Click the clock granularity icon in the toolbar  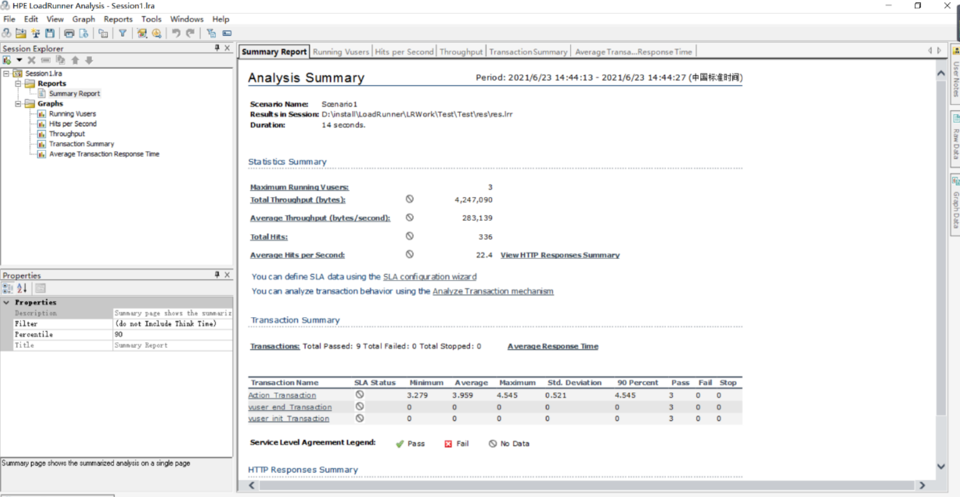click(x=157, y=33)
